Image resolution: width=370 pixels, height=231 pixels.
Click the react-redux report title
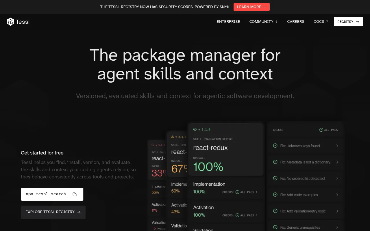[x=210, y=148]
